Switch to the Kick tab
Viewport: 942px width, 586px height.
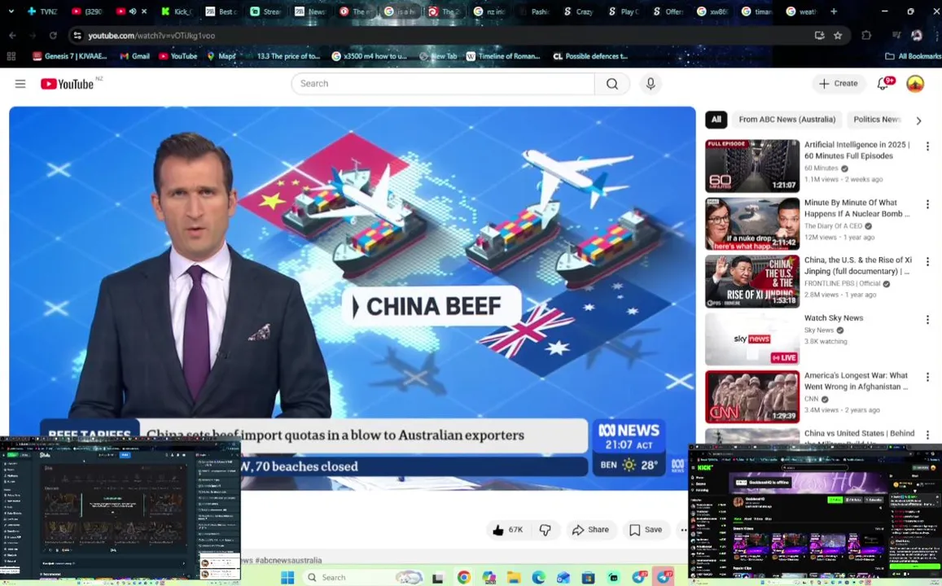point(176,11)
